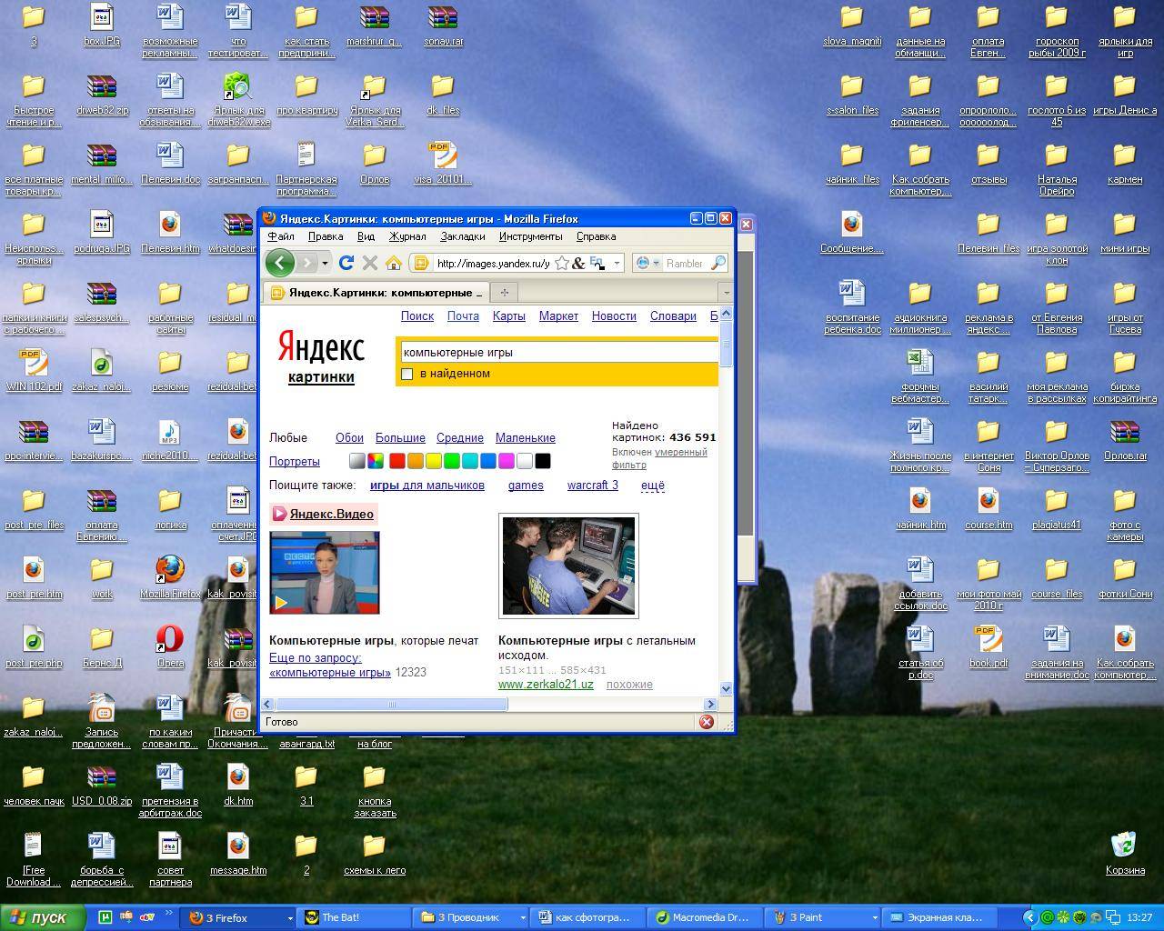Open back/forward history dropdown arrow

pos(325,263)
